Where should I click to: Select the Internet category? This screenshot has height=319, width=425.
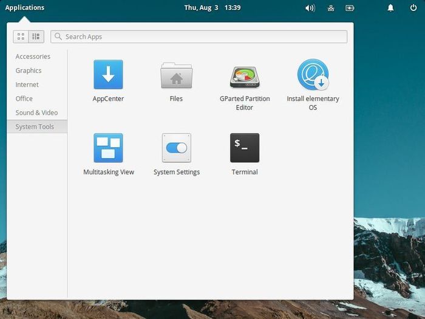[x=27, y=84]
